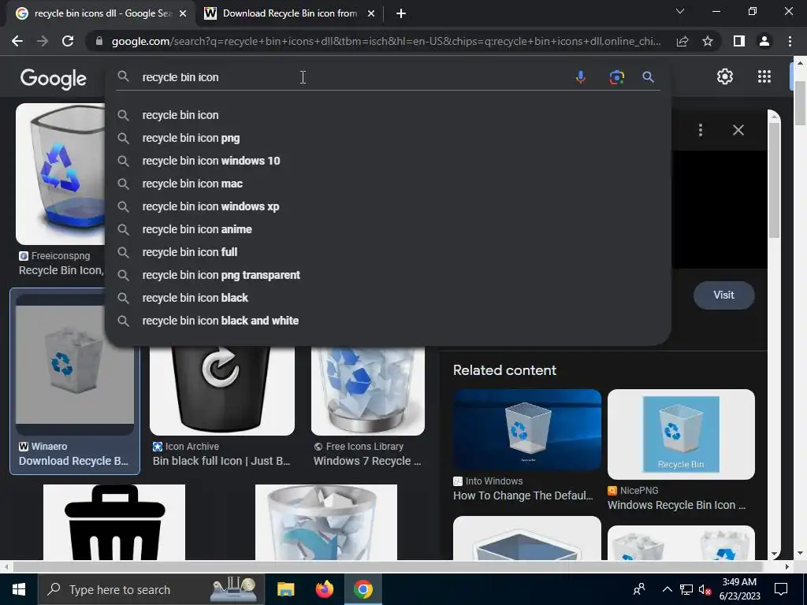
Task: Reload the current page
Action: (x=68, y=41)
